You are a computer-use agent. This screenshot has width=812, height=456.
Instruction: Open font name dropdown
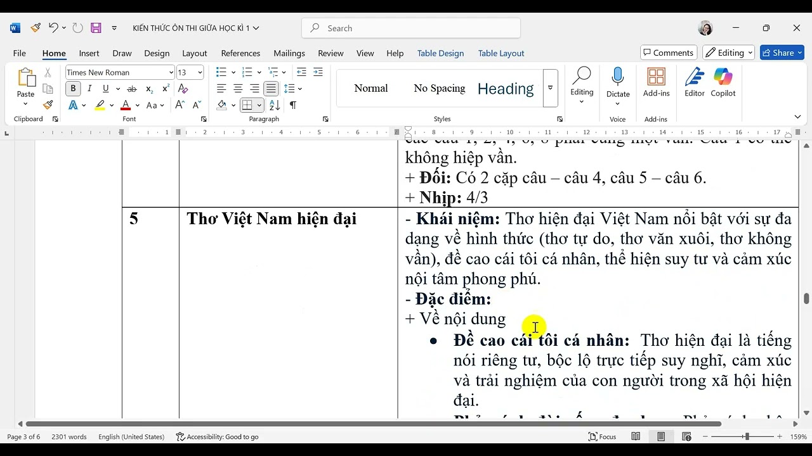point(171,72)
